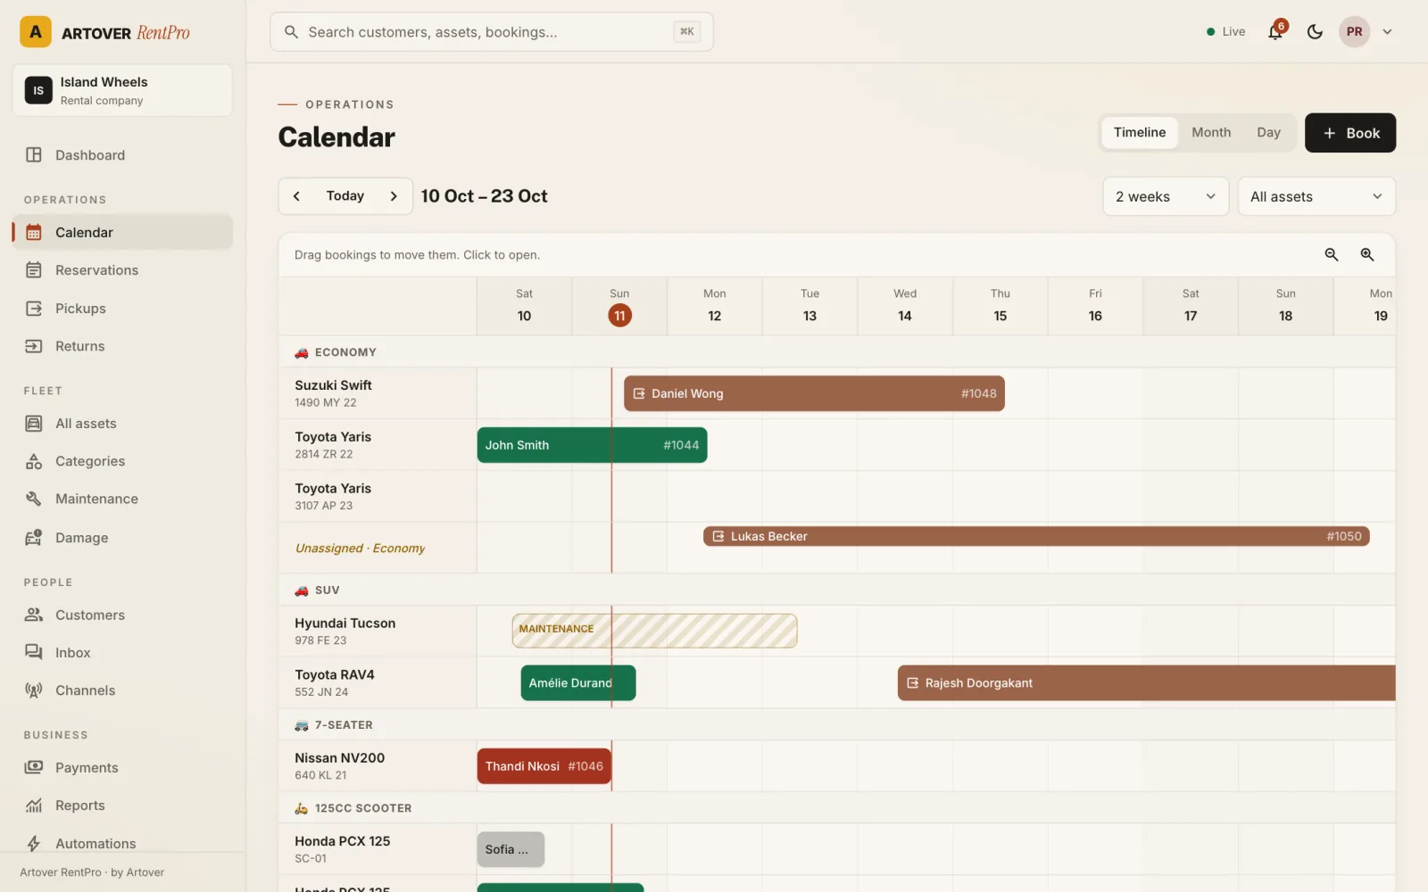Open the All assets filter dropdown
Screen dimensions: 1428x892
[1316, 196]
